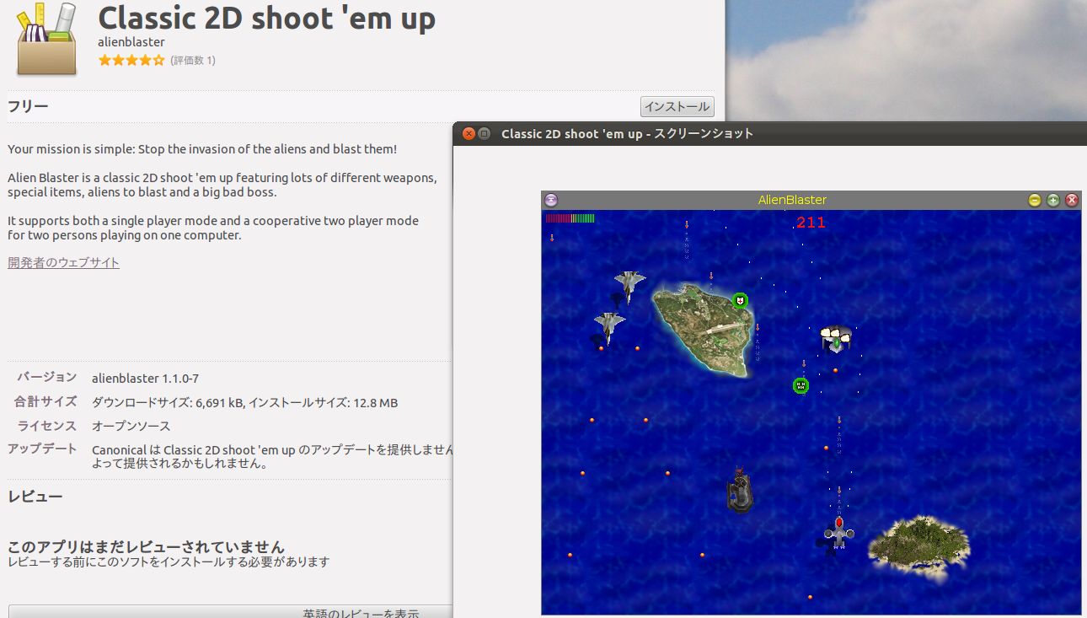Viewport: 1087px width, 618px height.
Task: Open the 開発者のウェブサイト link
Action: tap(63, 263)
